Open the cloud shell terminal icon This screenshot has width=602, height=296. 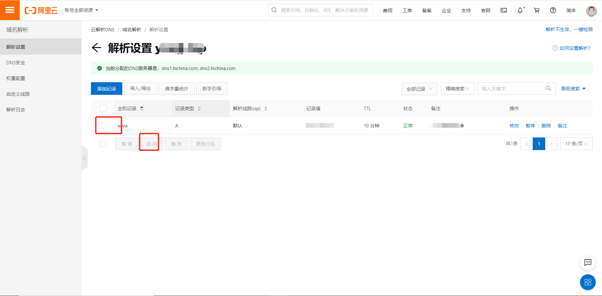(504, 10)
